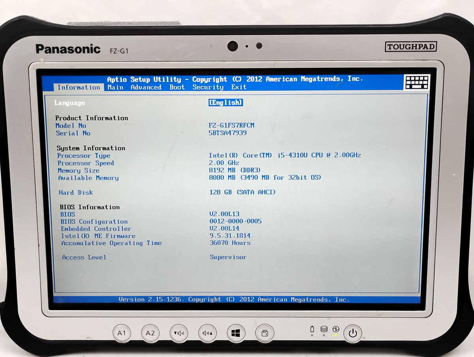Click BIOS Configuration 0012-0000-0005
This screenshot has height=357, width=474.
(x=235, y=221)
